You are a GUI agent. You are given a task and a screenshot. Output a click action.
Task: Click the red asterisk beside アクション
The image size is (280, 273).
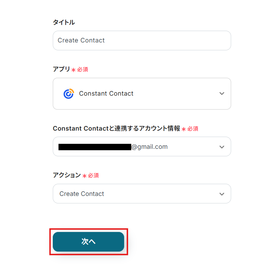click(85, 176)
